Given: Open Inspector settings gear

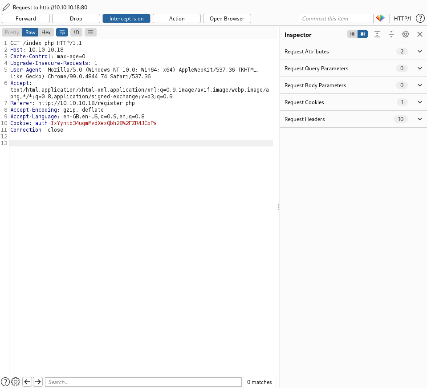Looking at the screenshot, I should (x=405, y=34).
